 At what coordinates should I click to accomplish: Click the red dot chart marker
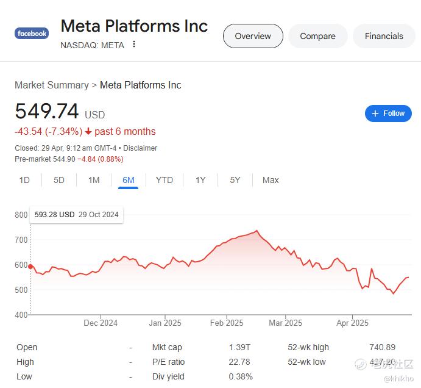tap(30, 267)
